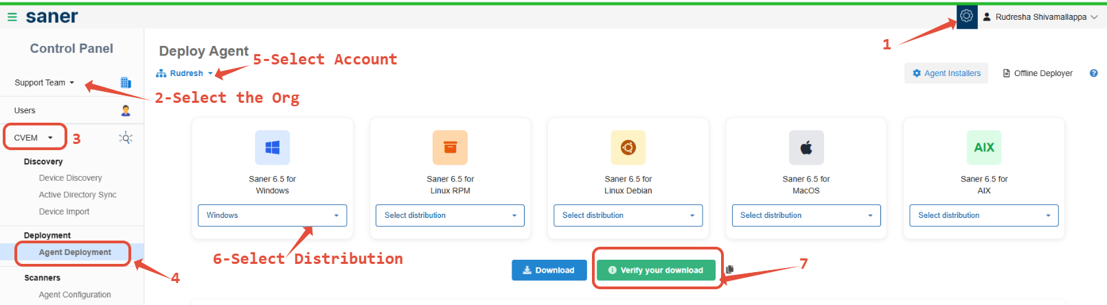Viewport: 1107px width, 305px height.
Task: Click the Saner 6.5 for Linux Debian label
Action: pyautogui.click(x=628, y=185)
